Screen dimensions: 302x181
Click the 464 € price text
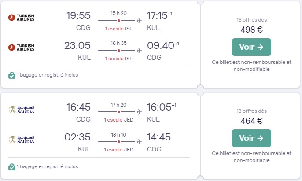click(251, 121)
